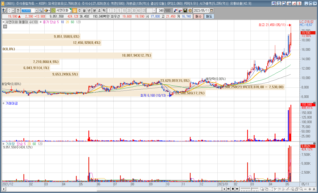Select the 초 (second) period toggle
The width and height of the screenshot is (318, 193).
99,10
